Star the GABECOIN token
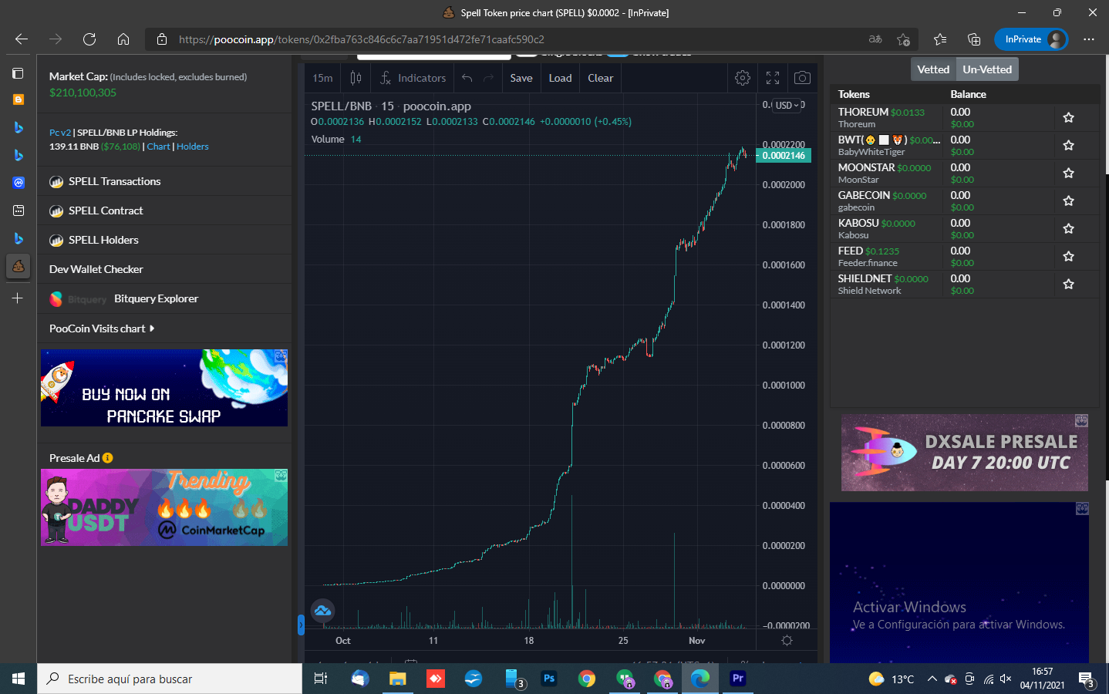Screen dimensions: 1109x694 point(1068,201)
